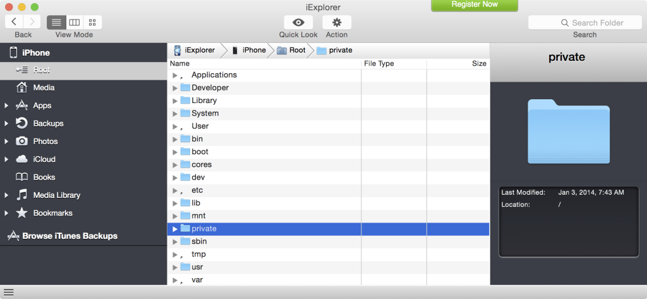Select the lib folder row
The height and width of the screenshot is (299, 647).
coord(329,203)
